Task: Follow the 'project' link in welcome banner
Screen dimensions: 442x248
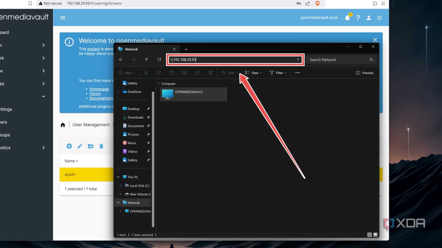Action: (x=93, y=49)
